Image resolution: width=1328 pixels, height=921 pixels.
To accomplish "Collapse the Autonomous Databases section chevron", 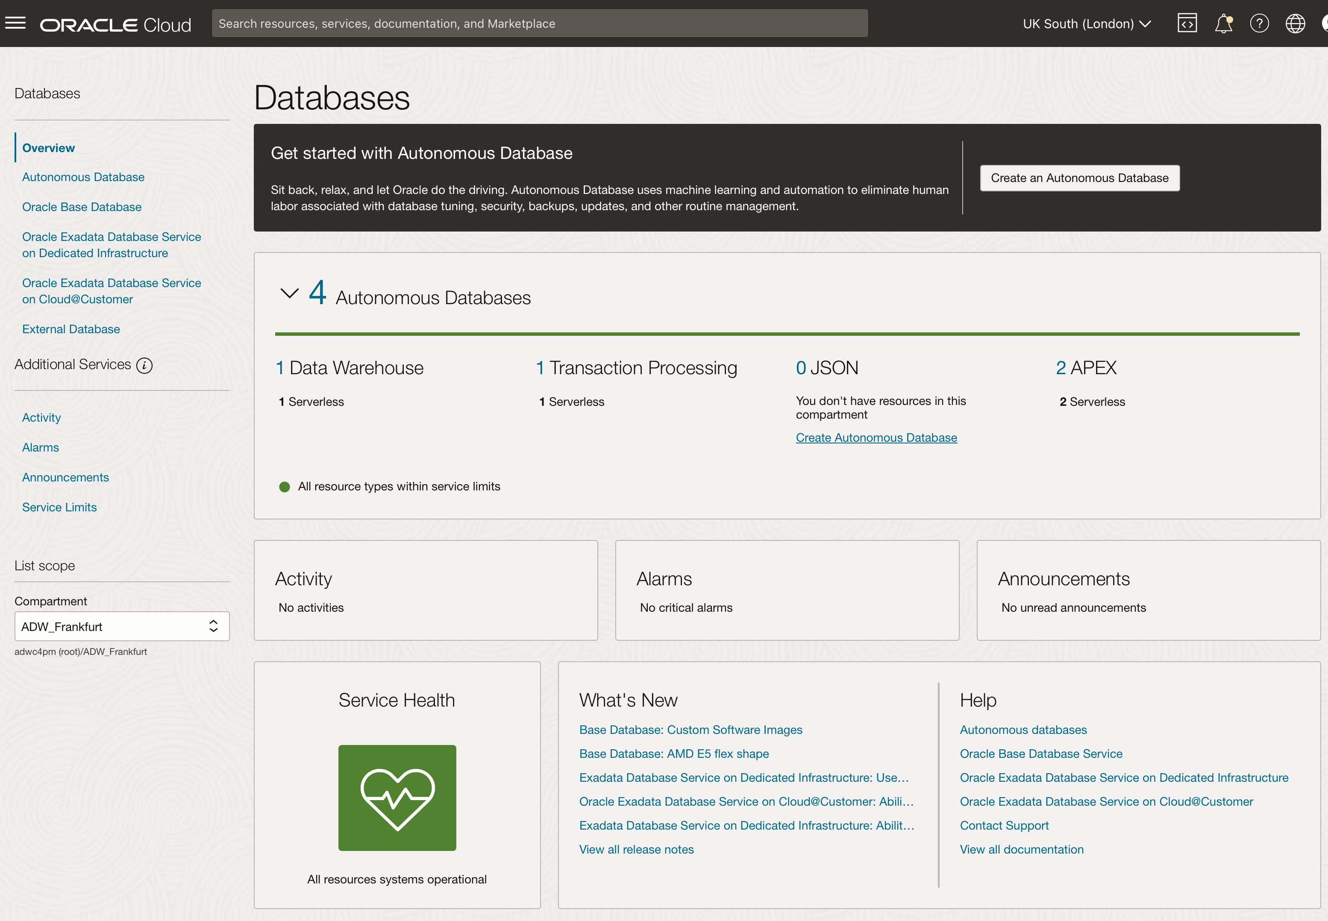I will (289, 293).
